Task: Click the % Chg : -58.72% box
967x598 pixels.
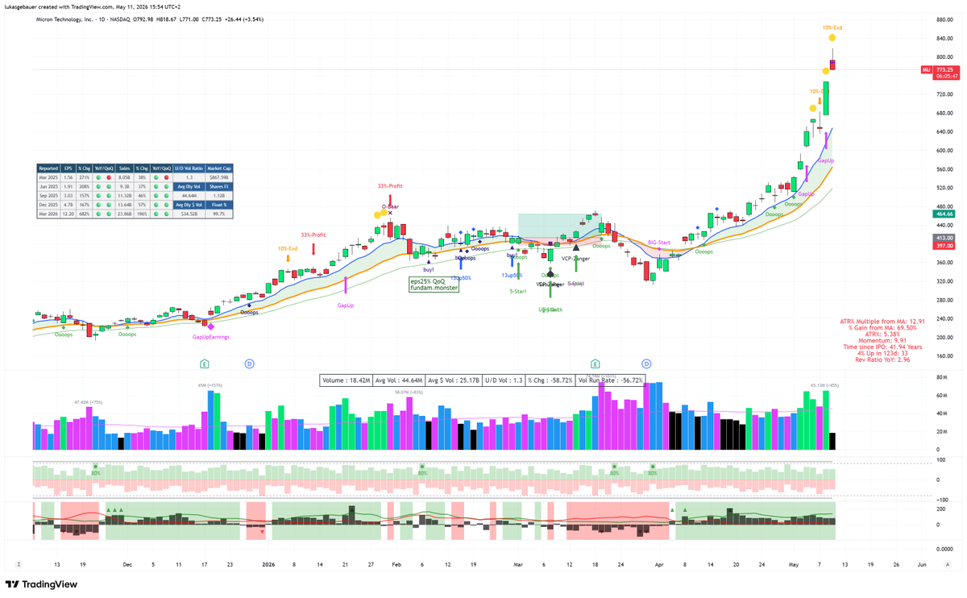Action: 549,380
